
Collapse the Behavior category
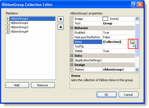pyautogui.click(x=72, y=28)
